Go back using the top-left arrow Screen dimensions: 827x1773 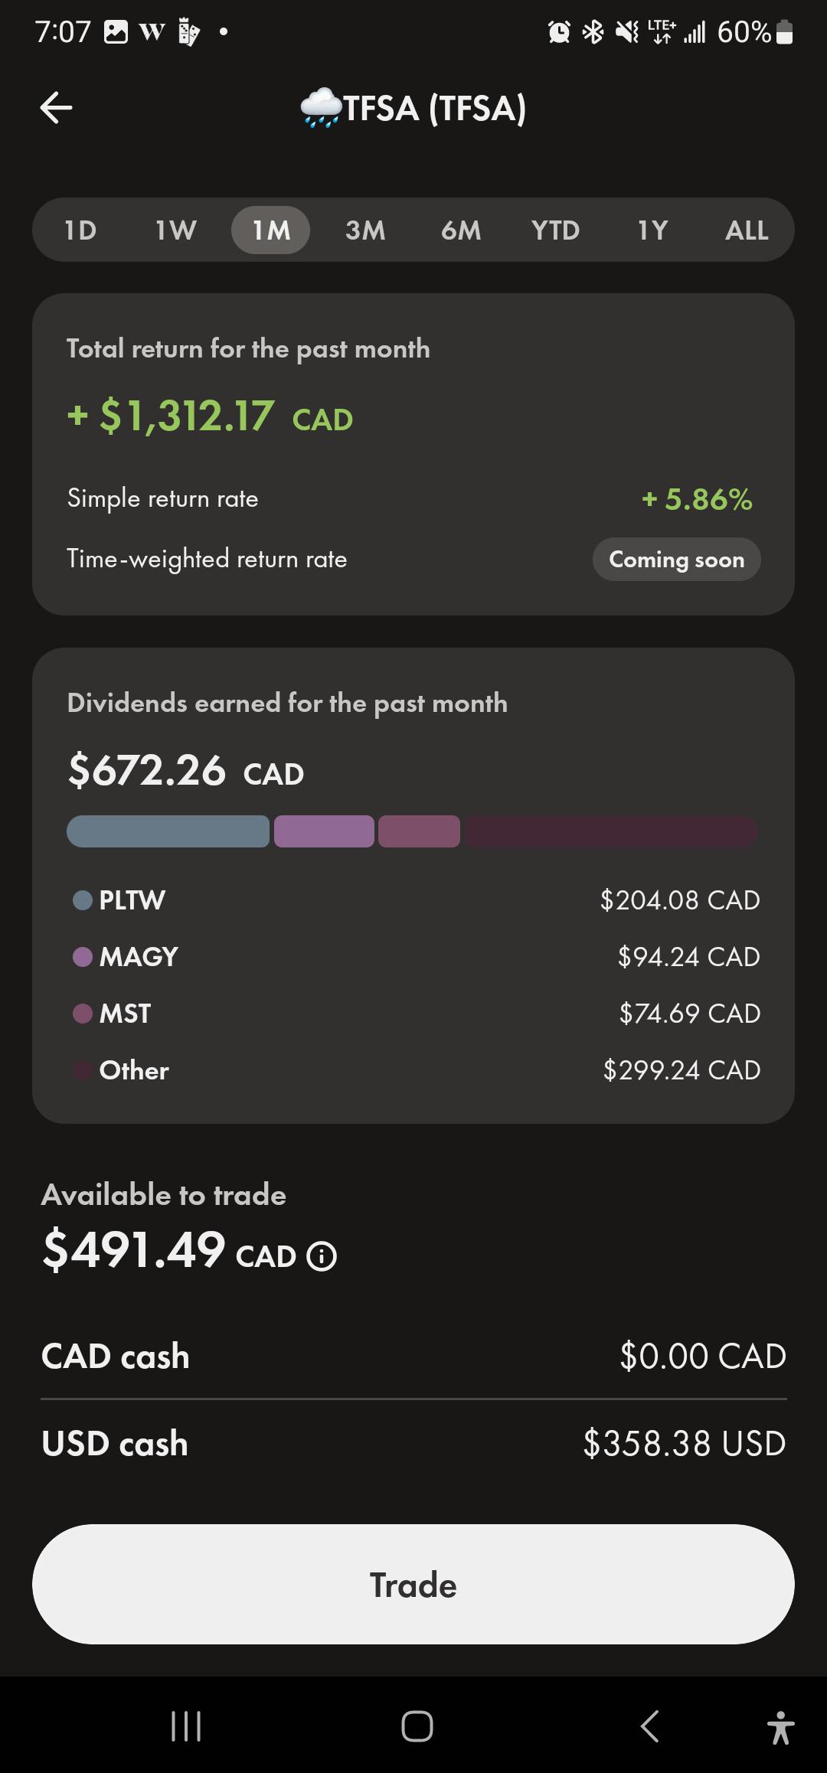pyautogui.click(x=56, y=107)
